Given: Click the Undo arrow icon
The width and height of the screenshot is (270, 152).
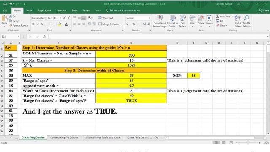Looking at the screenshot, I should (x=11, y=4).
